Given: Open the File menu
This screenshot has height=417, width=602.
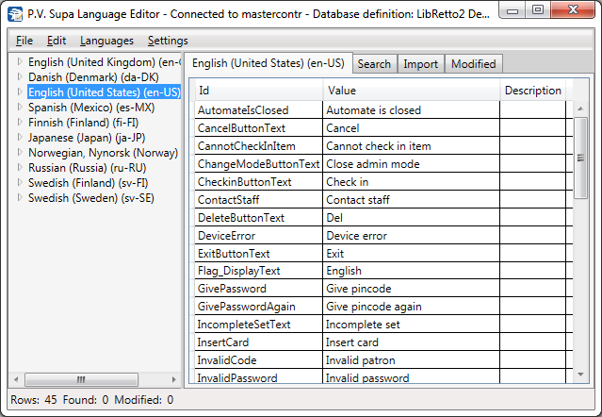Looking at the screenshot, I should click(24, 41).
